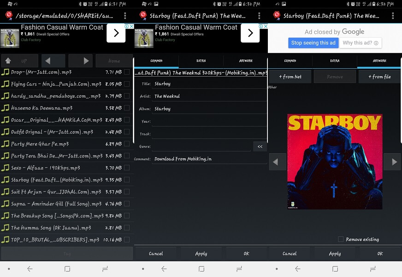Enable the Remove existing checkbox

coord(341,239)
